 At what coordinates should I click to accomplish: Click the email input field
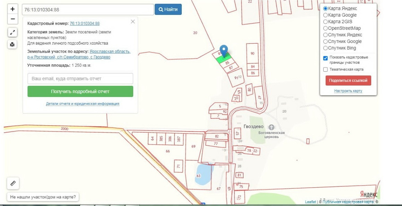click(80, 79)
